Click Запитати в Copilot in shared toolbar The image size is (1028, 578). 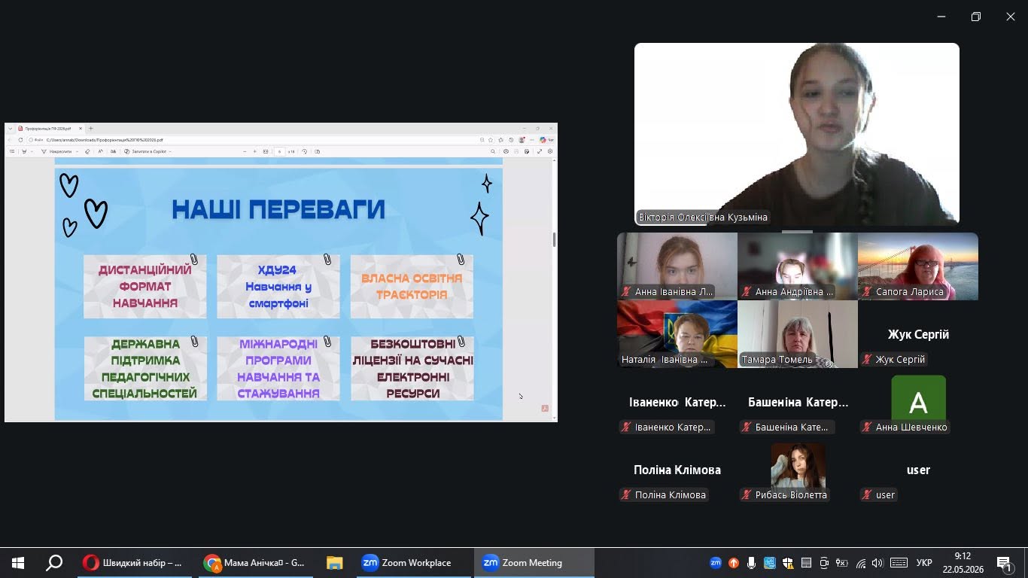pyautogui.click(x=147, y=151)
